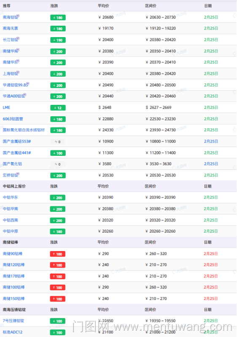Open the 南储150铝棒 link
The image size is (237, 337).
coord(13,299)
